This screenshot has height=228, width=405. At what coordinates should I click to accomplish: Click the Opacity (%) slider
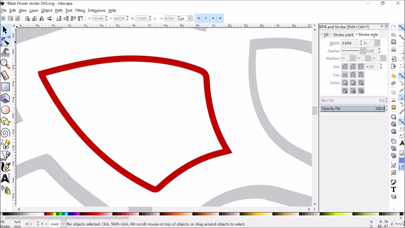[353, 109]
